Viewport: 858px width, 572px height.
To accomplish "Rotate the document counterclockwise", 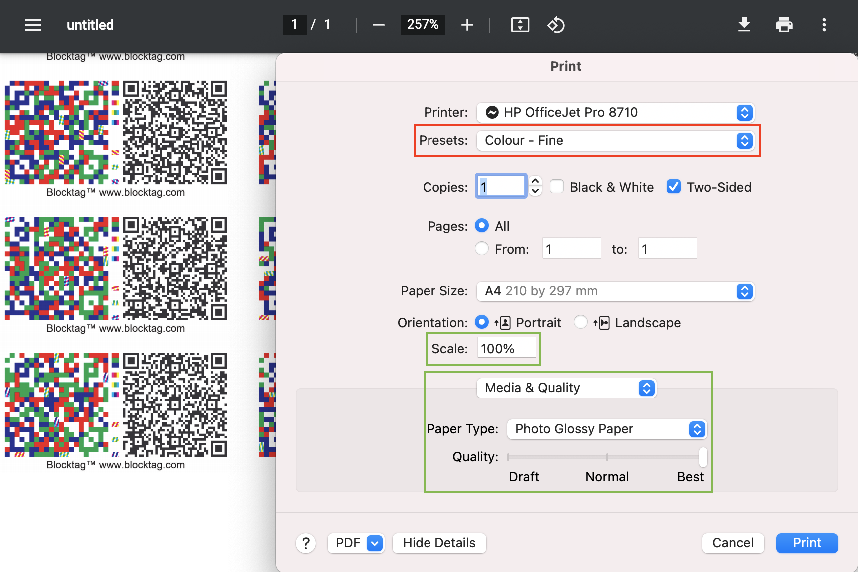I will point(556,25).
